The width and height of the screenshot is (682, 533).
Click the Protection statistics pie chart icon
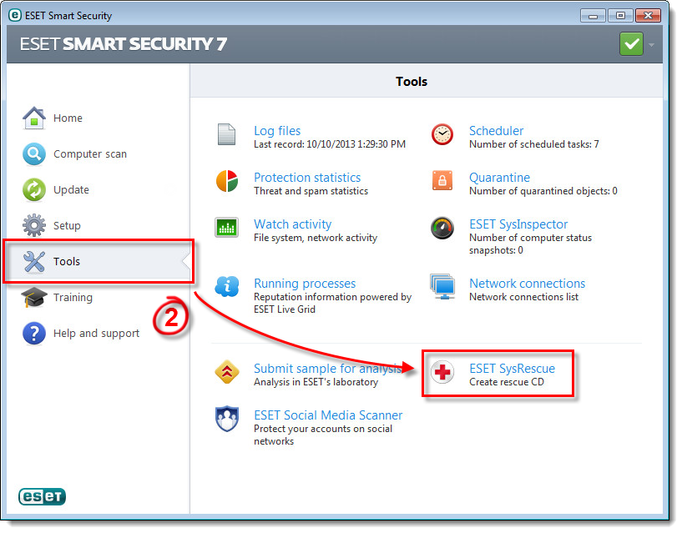click(227, 181)
